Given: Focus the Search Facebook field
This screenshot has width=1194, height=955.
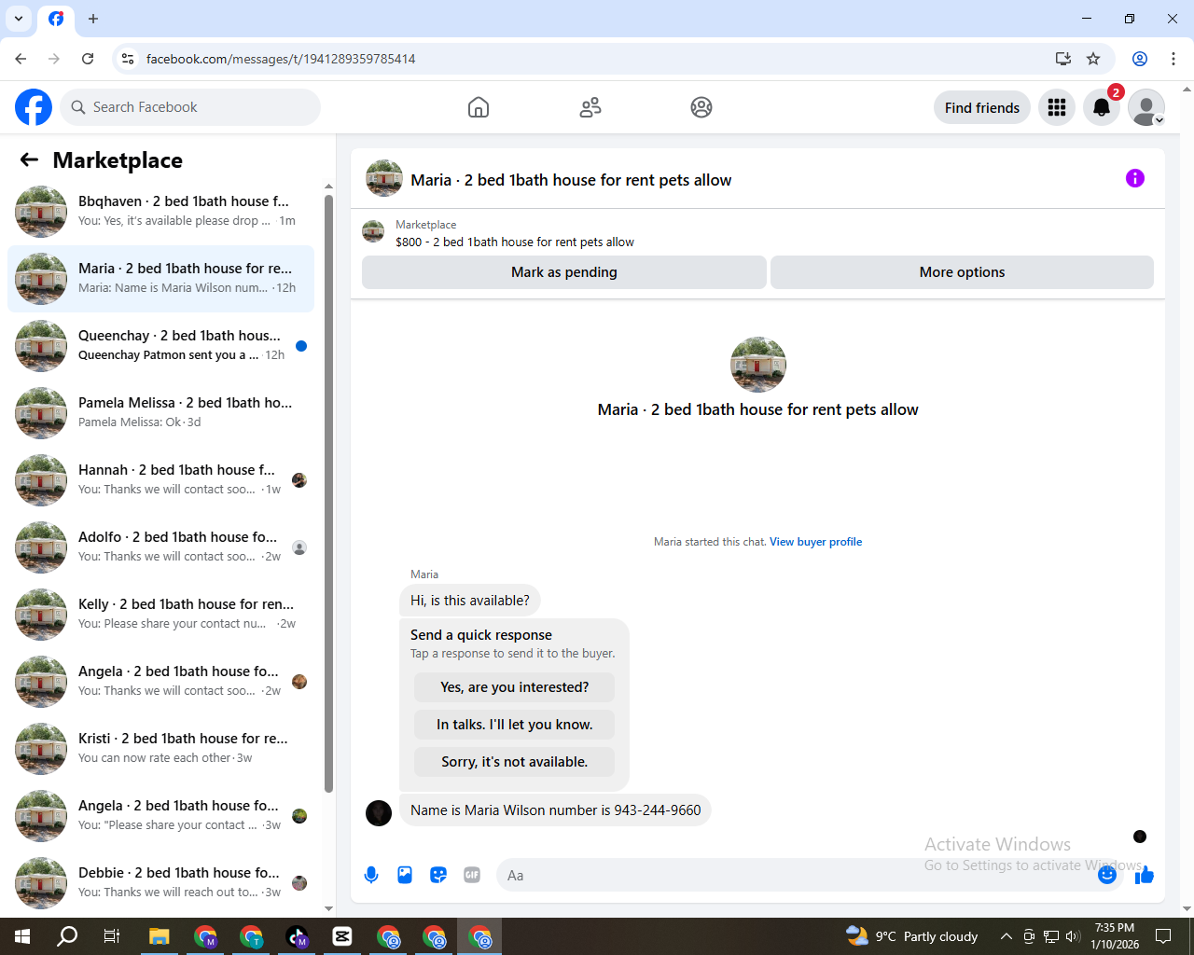Looking at the screenshot, I should (x=190, y=107).
